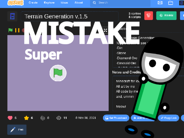Click the '-Emerald Ore' instruction line

(126, 63)
